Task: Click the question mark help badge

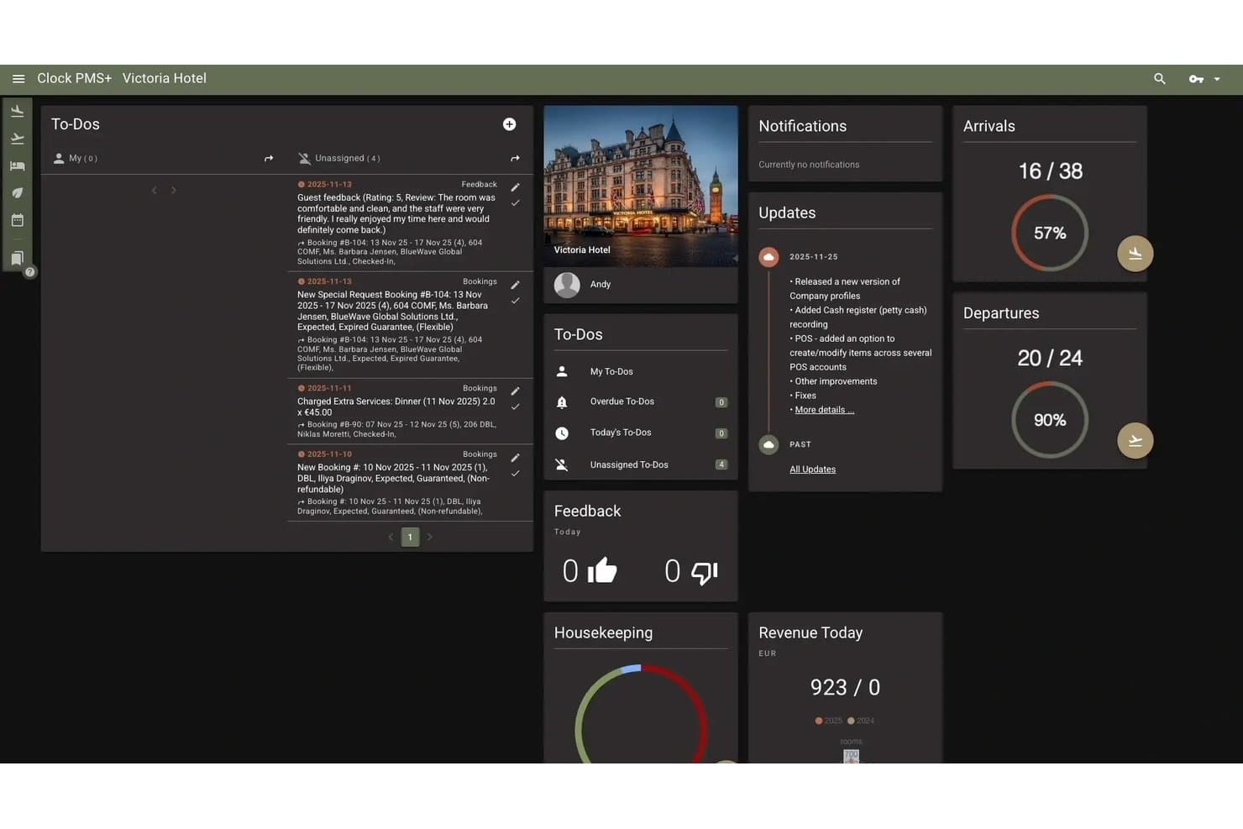Action: pos(30,272)
